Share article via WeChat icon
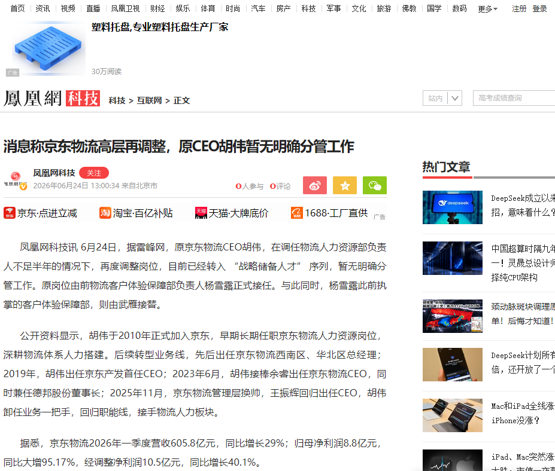Image resolution: width=555 pixels, height=471 pixels. pyautogui.click(x=375, y=185)
